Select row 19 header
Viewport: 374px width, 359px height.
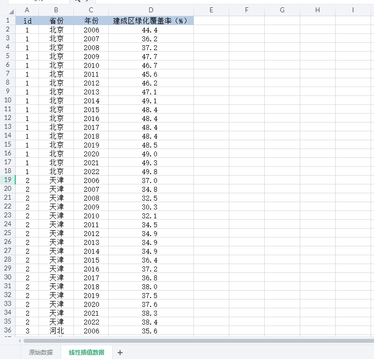8,179
